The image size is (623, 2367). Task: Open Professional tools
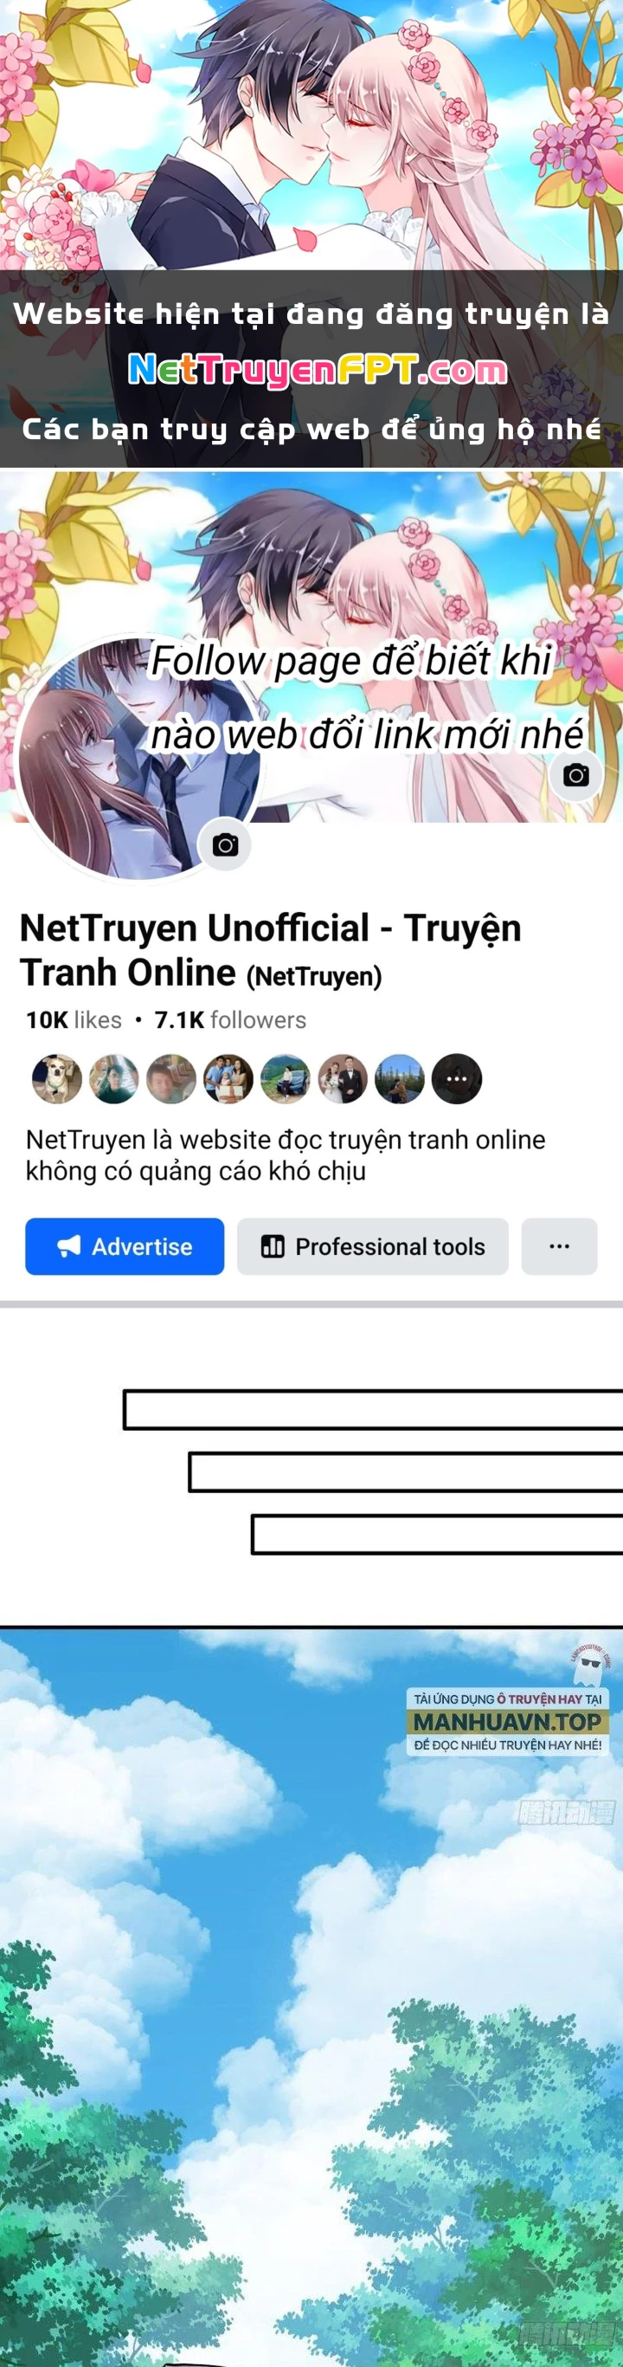tap(373, 1246)
